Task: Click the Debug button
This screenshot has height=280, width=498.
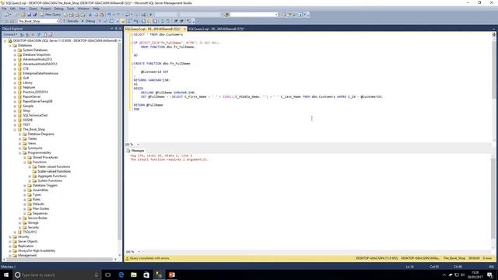Action: (x=88, y=21)
